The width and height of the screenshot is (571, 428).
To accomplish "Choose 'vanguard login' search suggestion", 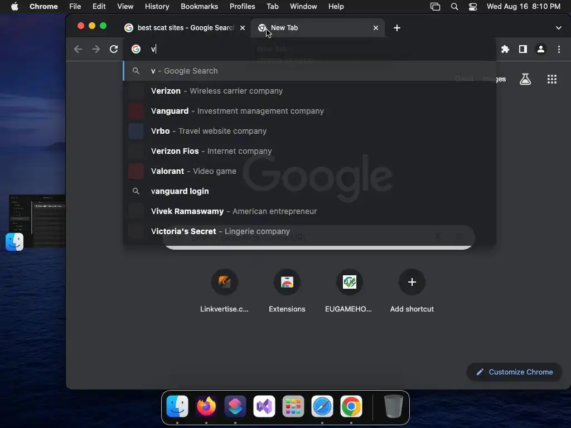I will coord(309,191).
